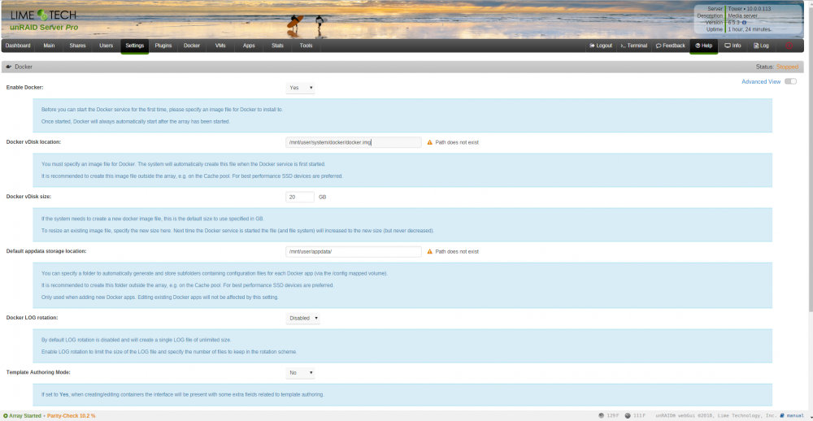Open the Docker LOG rotation dropdown
This screenshot has width=813, height=421.
pyautogui.click(x=302, y=318)
